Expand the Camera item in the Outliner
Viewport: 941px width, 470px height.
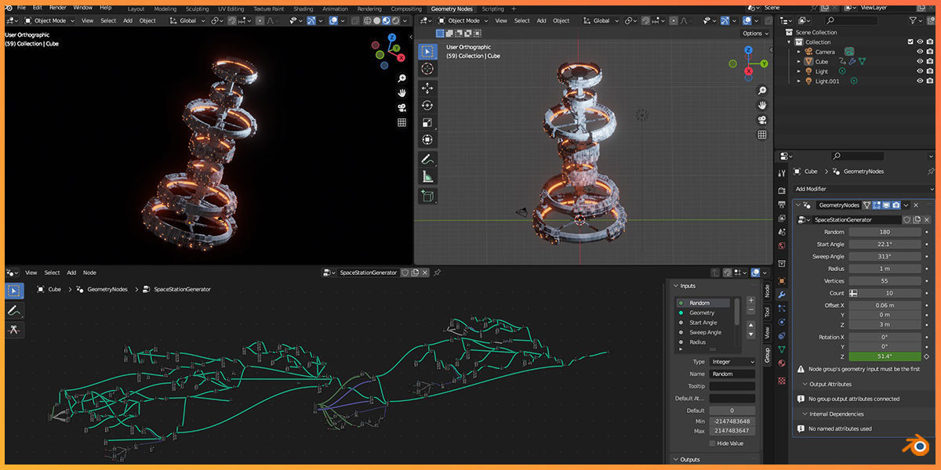798,52
